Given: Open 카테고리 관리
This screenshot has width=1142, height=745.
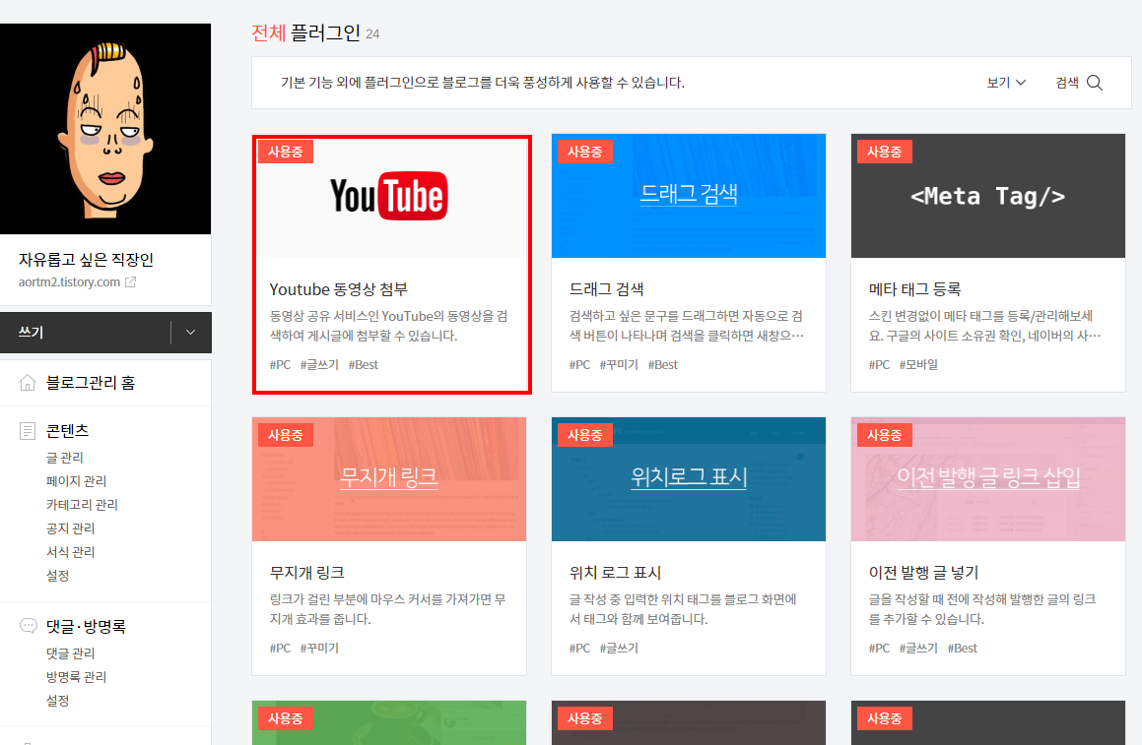Looking at the screenshot, I should click(83, 505).
